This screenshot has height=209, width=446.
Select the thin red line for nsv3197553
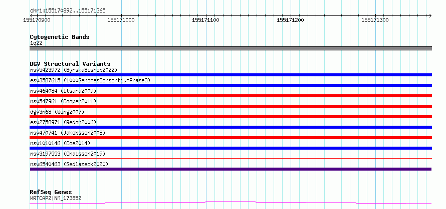pyautogui.click(x=231, y=158)
